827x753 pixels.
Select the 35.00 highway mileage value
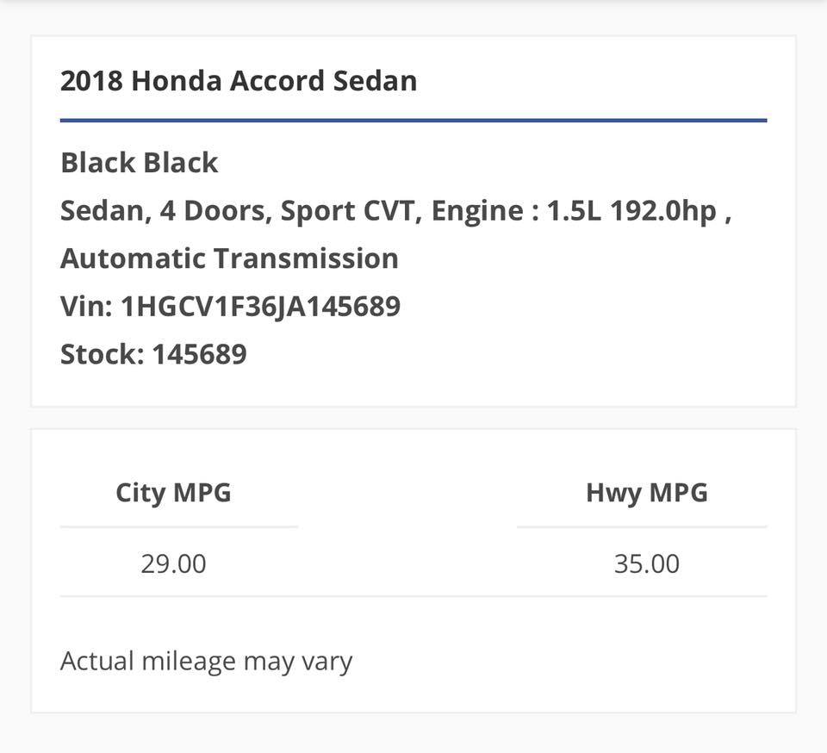[646, 564]
